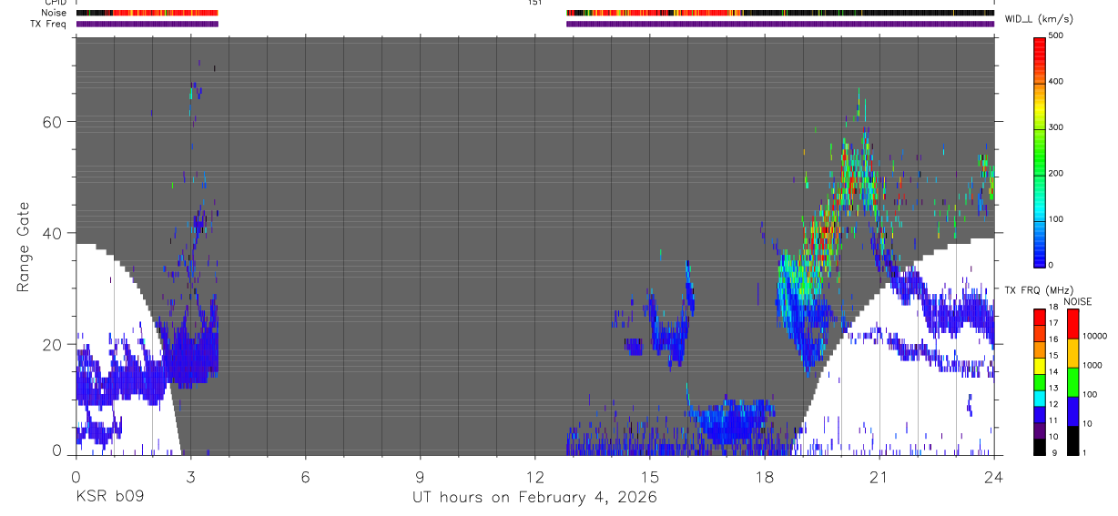Click the 'Range Gate' vertical axis title
1118x516 pixels.
point(22,247)
